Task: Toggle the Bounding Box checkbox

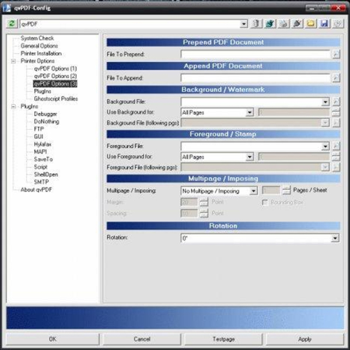Action: (265, 202)
